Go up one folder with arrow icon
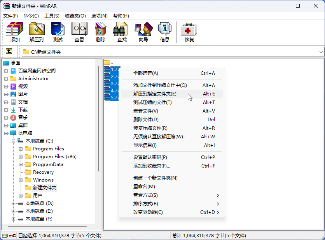This screenshot has width=325, height=240. [9, 51]
